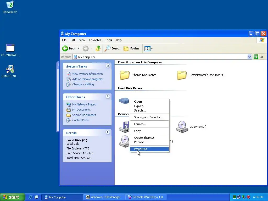268x201 pixels.
Task: Click the Forward arrow button
Action: tap(86, 48)
